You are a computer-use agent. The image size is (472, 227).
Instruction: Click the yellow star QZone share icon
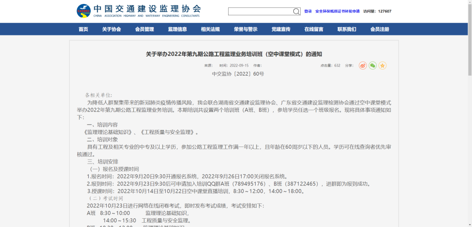(x=382, y=66)
